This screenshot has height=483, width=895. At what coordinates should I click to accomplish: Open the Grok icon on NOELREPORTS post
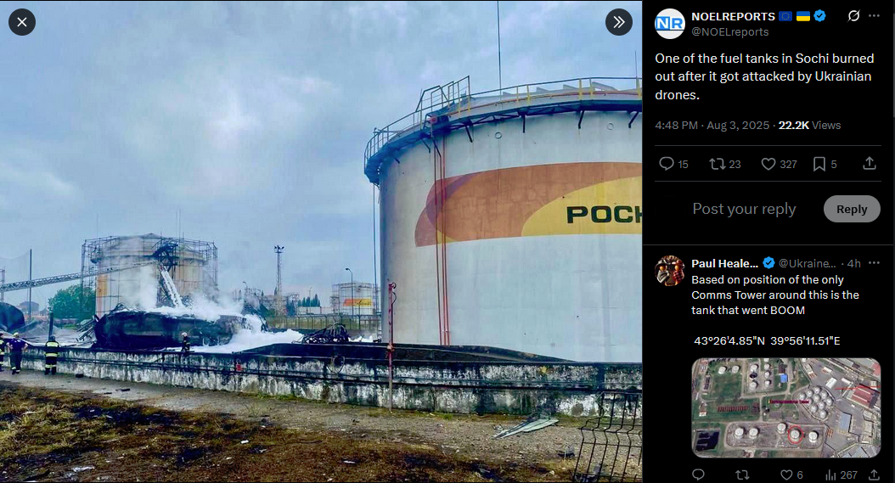(853, 16)
